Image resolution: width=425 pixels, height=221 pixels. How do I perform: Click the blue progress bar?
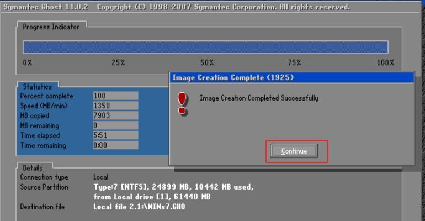205,47
